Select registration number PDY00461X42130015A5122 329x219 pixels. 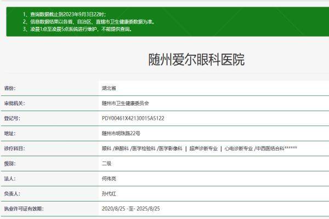point(133,118)
